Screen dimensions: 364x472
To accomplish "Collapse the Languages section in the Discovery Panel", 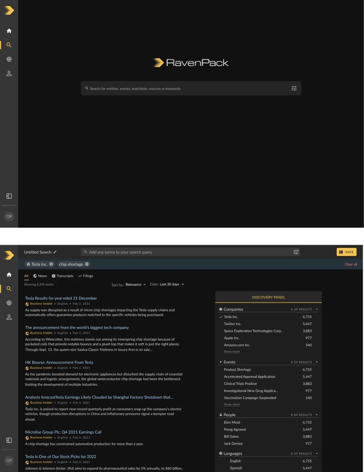I will (317, 453).
